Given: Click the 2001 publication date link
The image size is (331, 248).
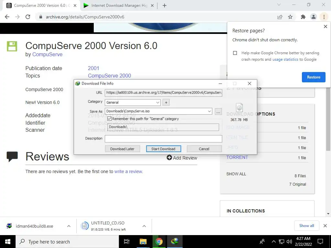Looking at the screenshot, I should 93,68.
